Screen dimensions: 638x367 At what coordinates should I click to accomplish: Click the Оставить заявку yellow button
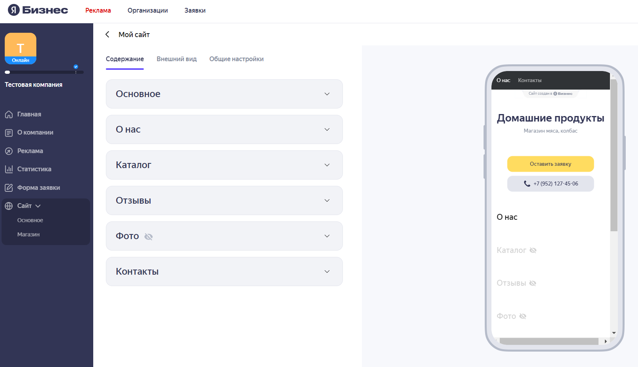[x=550, y=164]
